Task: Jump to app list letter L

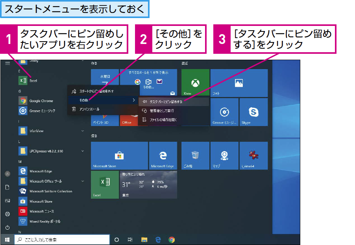Action: [19, 142]
